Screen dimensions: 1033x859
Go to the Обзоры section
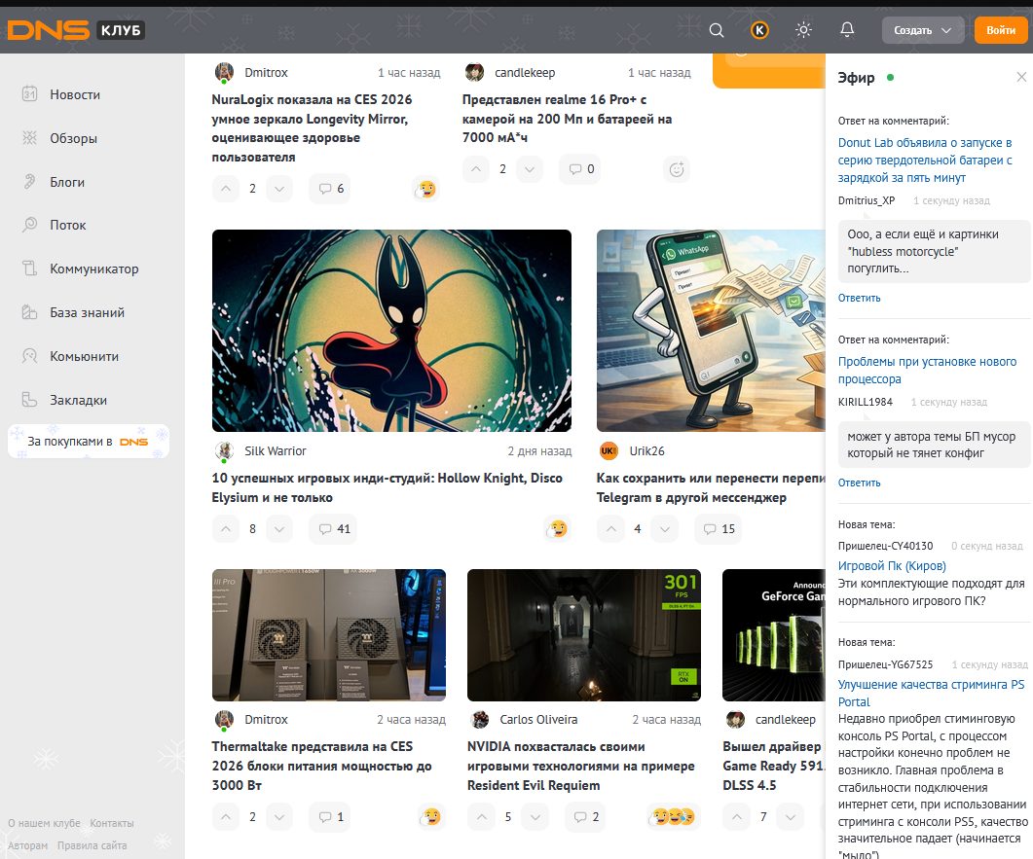[73, 138]
